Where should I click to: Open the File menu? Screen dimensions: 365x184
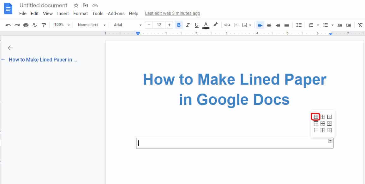[23, 14]
